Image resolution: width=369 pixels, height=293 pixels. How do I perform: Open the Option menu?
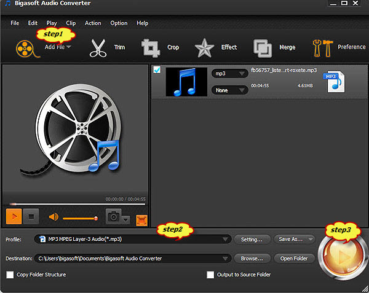click(x=119, y=23)
